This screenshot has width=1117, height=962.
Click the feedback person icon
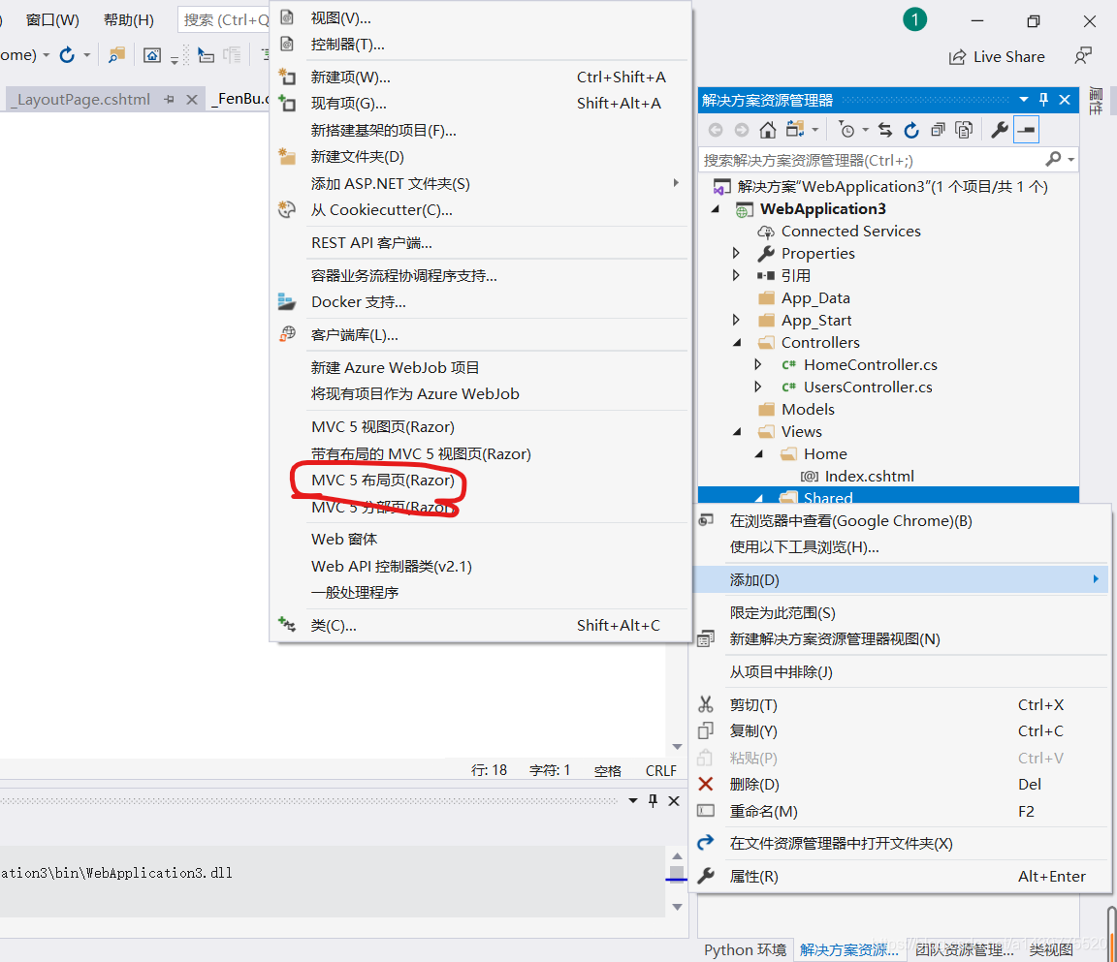(1083, 56)
